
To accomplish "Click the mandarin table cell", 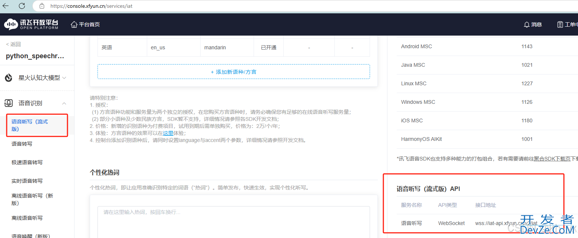I will (215, 47).
